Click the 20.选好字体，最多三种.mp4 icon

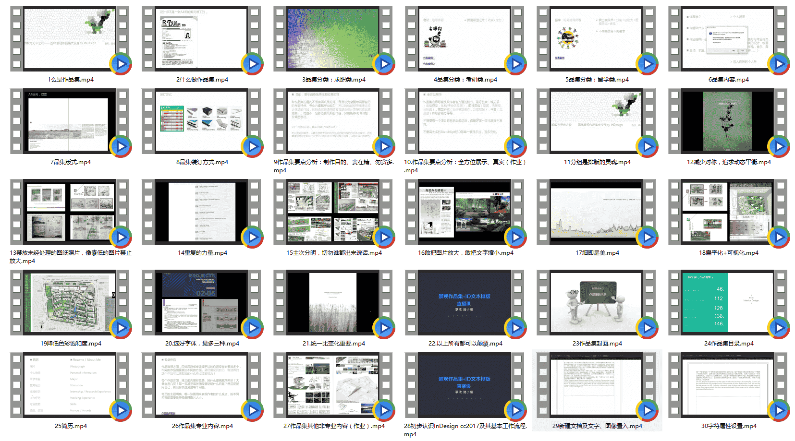tap(202, 303)
